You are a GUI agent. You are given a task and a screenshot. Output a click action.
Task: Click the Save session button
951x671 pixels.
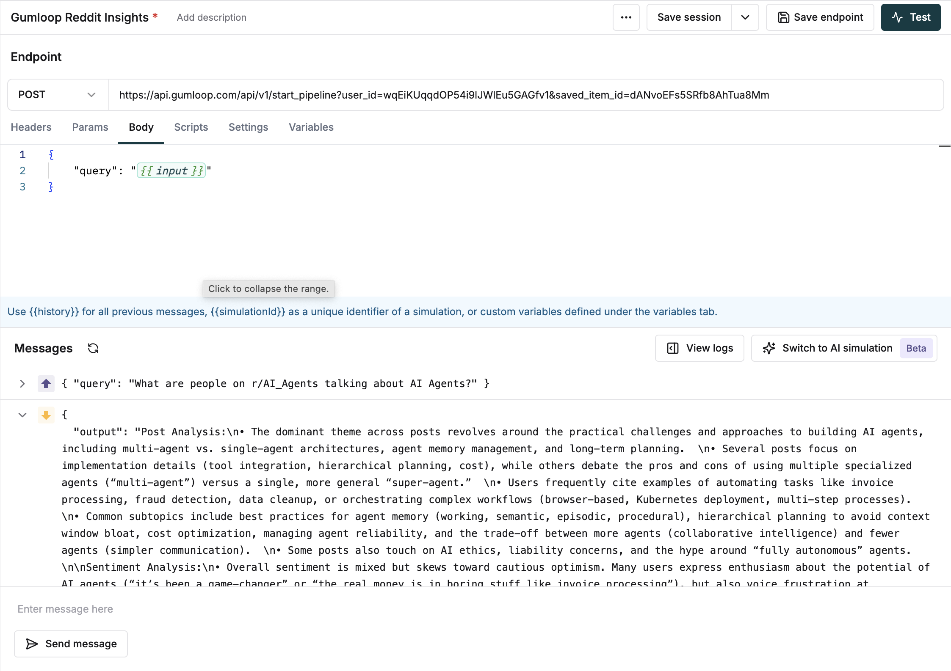pyautogui.click(x=688, y=17)
